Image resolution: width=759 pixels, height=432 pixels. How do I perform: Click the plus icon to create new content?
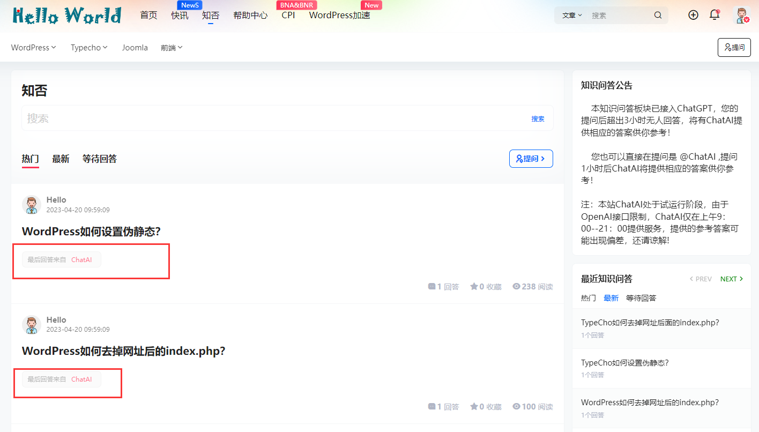coord(693,15)
